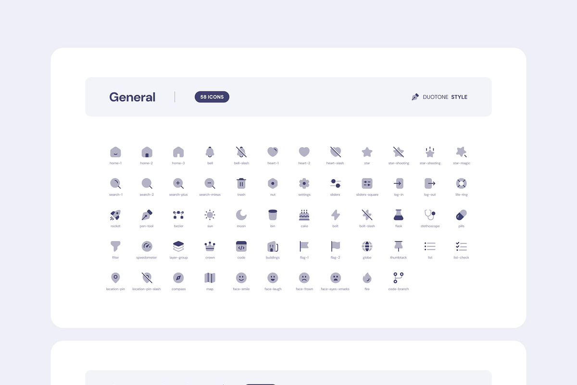Pick the log-in icon

pyautogui.click(x=399, y=183)
